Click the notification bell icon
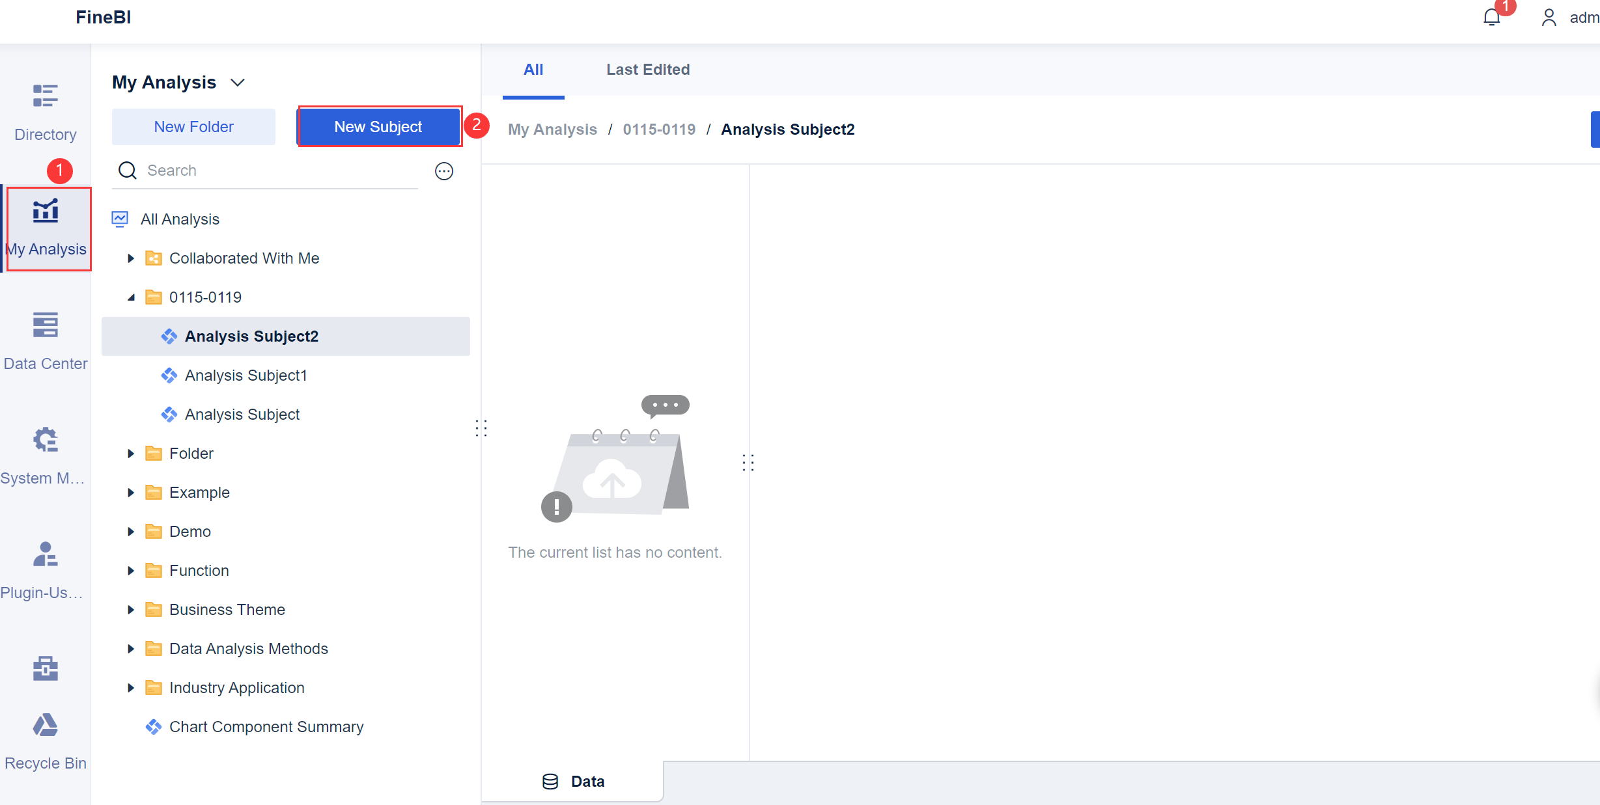This screenshot has width=1600, height=805. 1491,18
